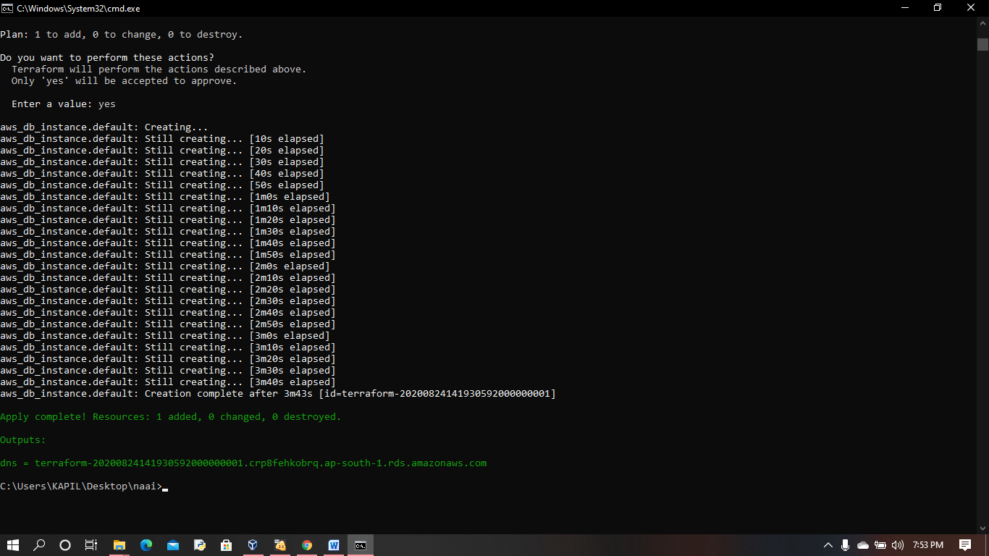Open the OneDrive cloud tray icon
The width and height of the screenshot is (989, 556).
(862, 545)
